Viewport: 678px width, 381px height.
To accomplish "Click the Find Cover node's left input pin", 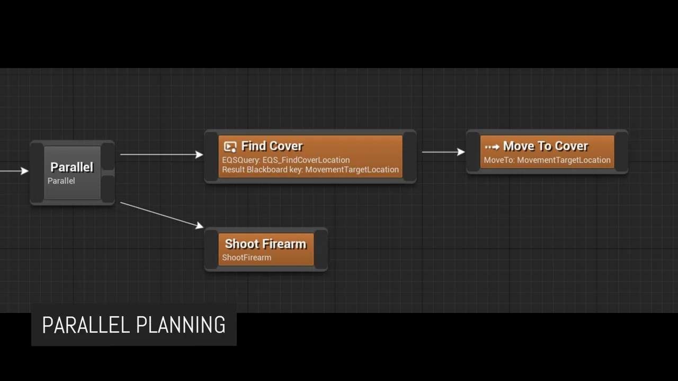I will [211, 156].
